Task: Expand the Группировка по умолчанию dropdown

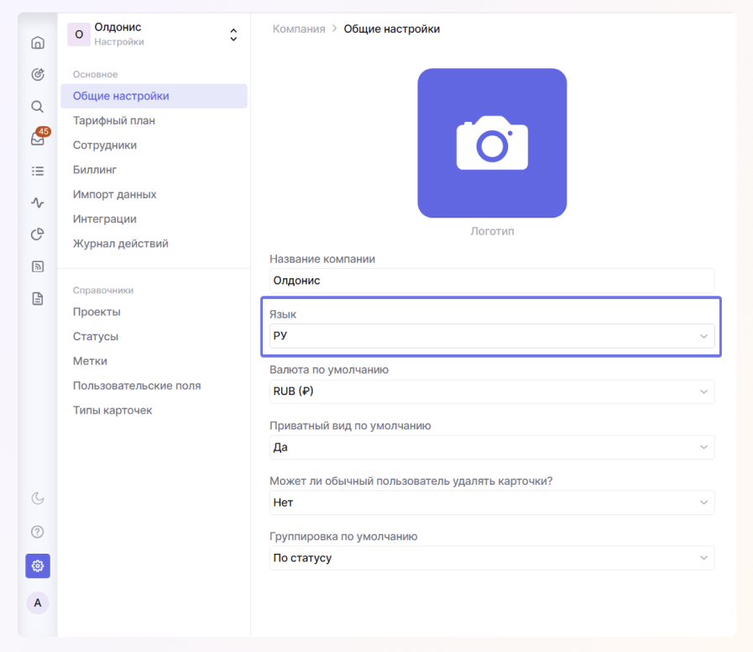Action: coord(491,558)
